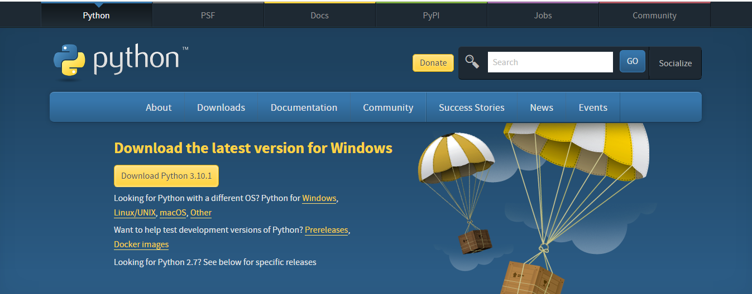Open the Docker images link
This screenshot has height=294, width=752.
(141, 244)
